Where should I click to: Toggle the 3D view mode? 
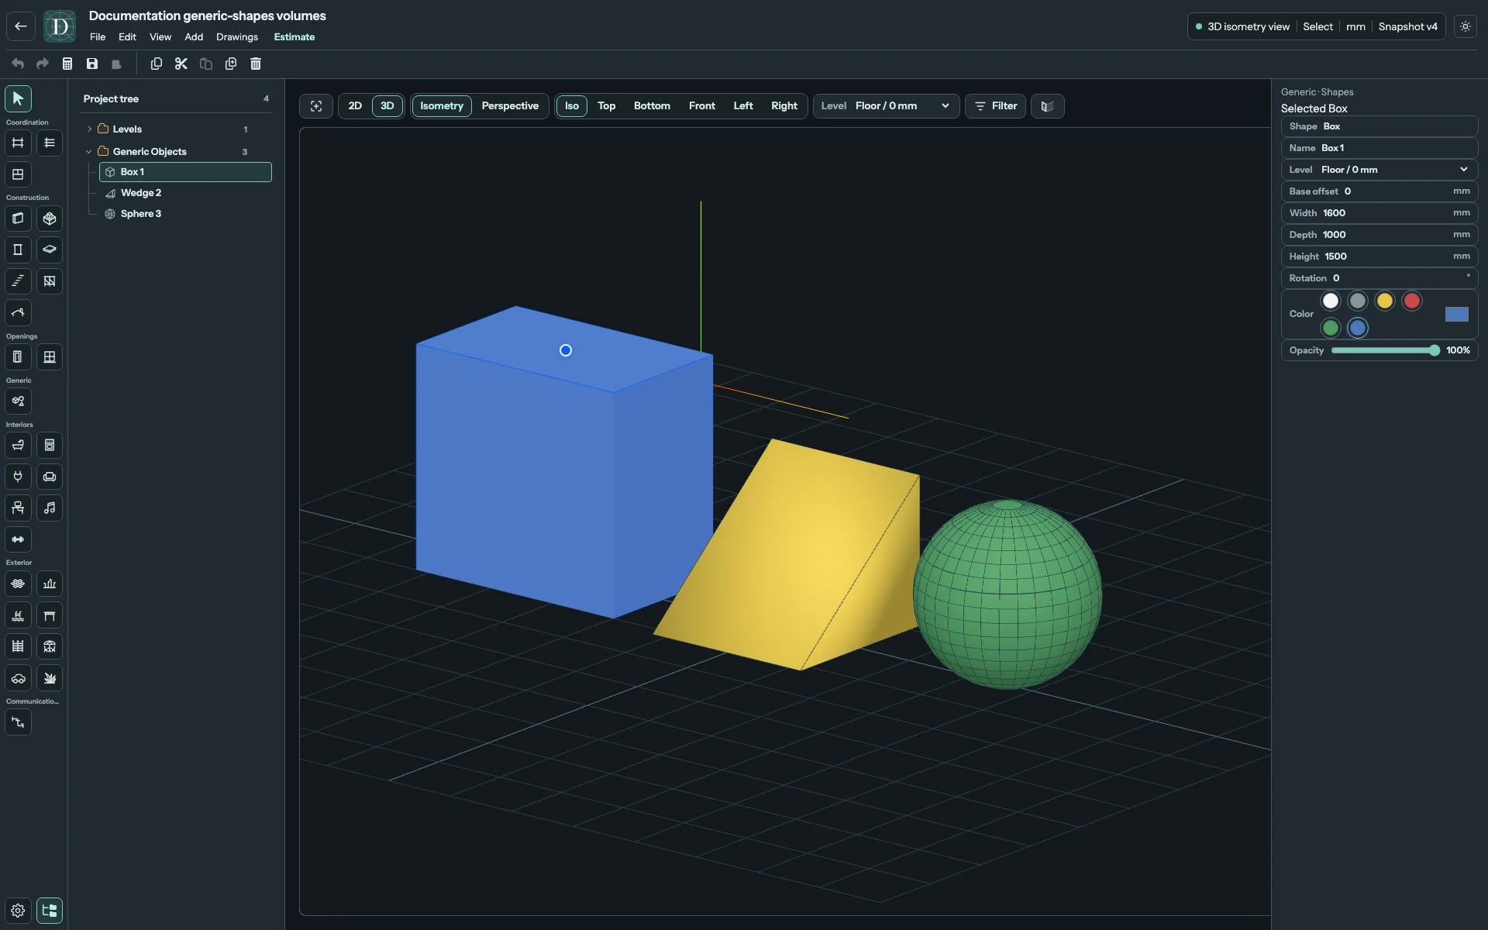(x=387, y=106)
